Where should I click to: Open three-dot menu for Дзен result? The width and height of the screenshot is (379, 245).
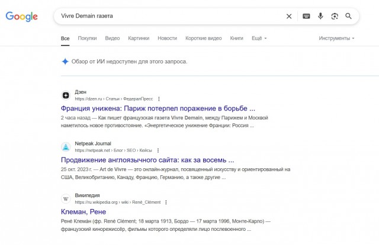(159, 99)
